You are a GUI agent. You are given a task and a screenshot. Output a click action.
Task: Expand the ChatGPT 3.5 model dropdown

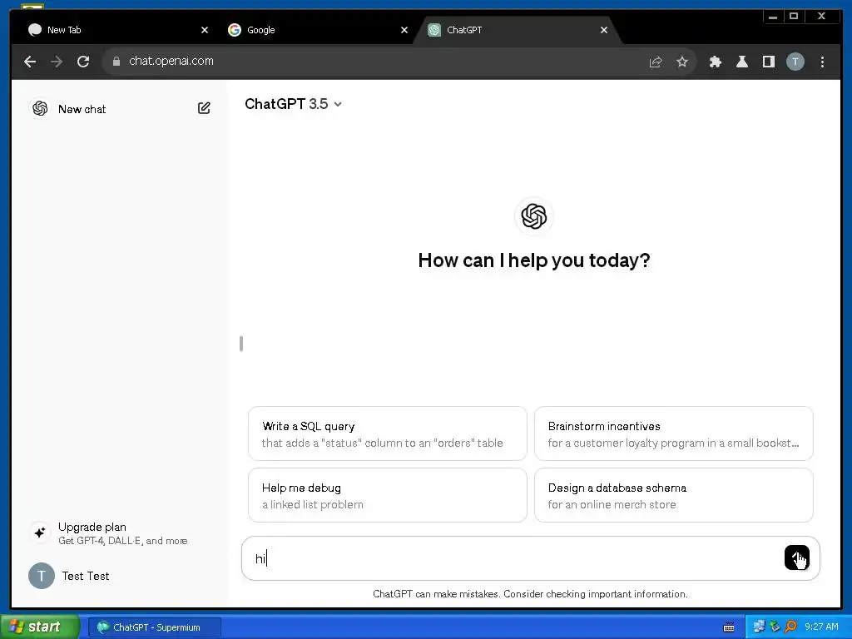(x=293, y=104)
